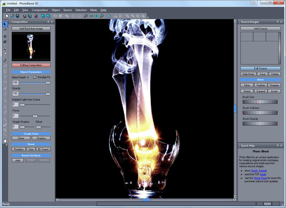Click the Opacity value field
This screenshot has height=208, width=286.
pyautogui.click(x=15, y=93)
